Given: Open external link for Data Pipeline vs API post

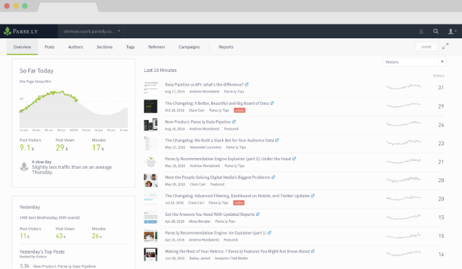Looking at the screenshot, I should click(247, 85).
